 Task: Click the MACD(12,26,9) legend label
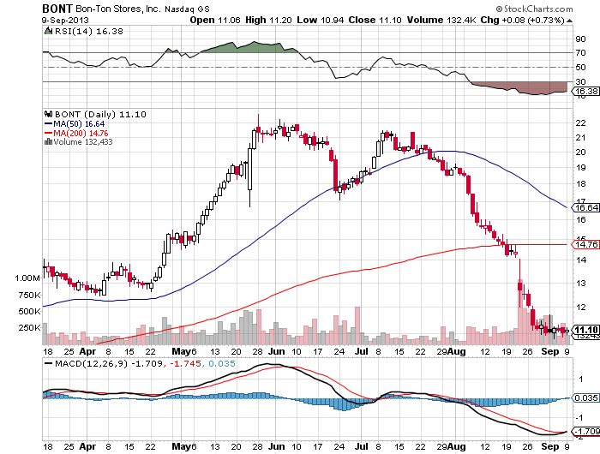[x=91, y=363]
